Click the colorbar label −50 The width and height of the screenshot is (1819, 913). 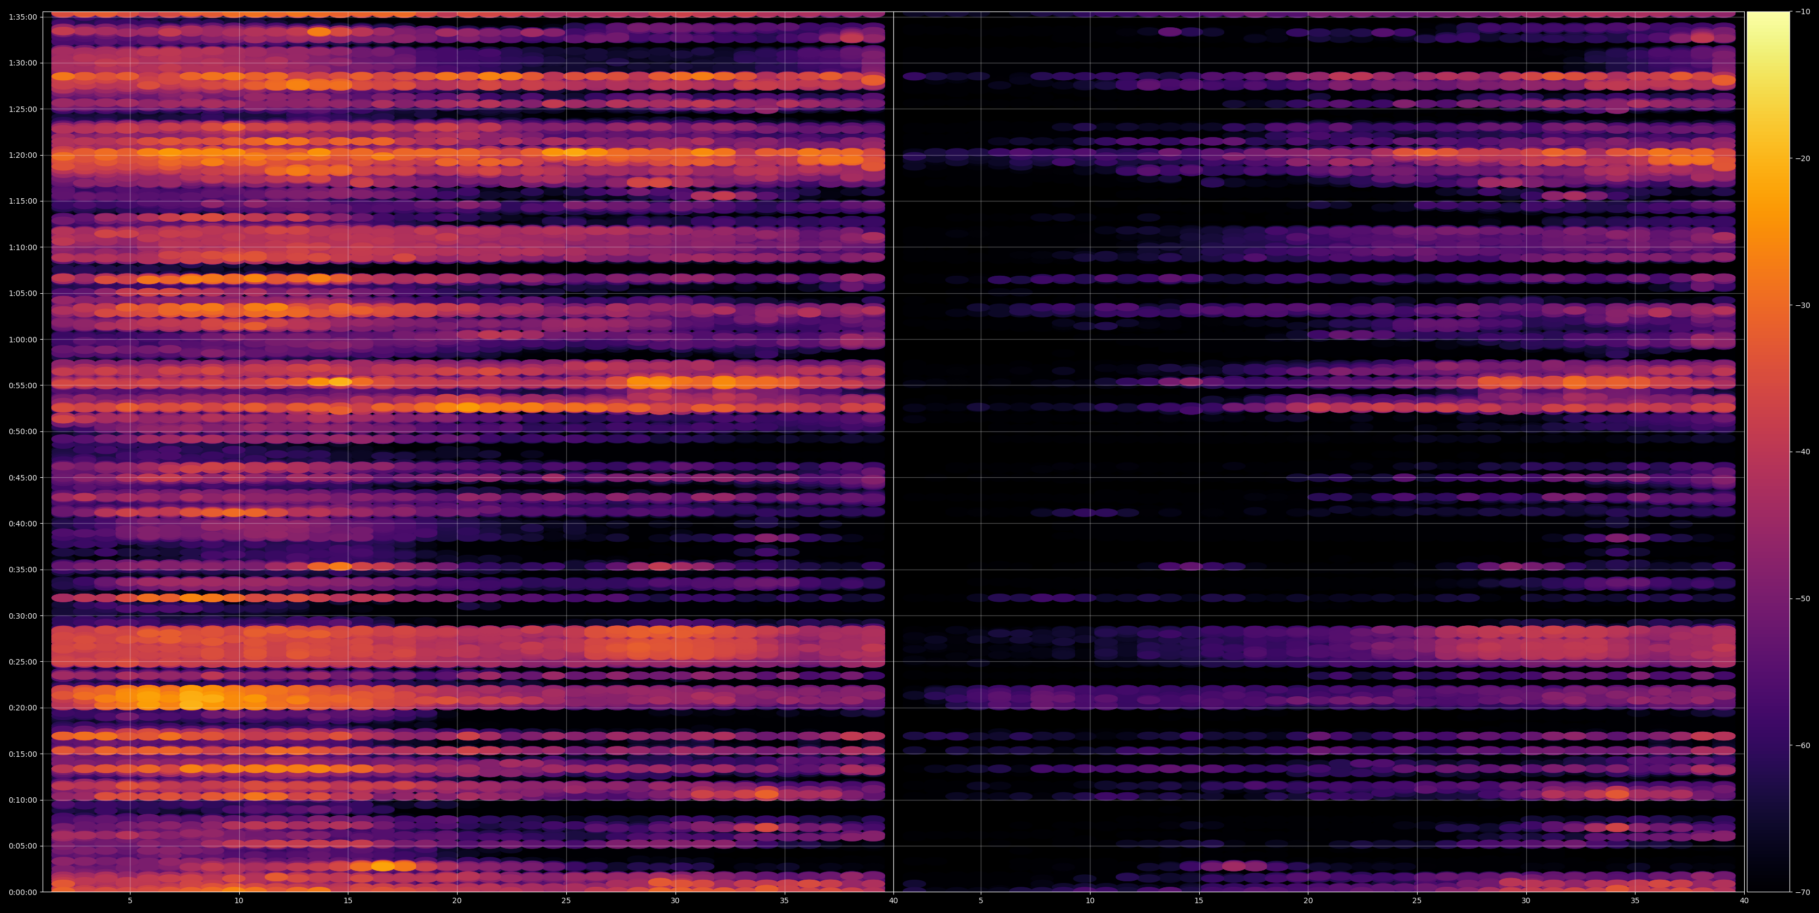1802,599
